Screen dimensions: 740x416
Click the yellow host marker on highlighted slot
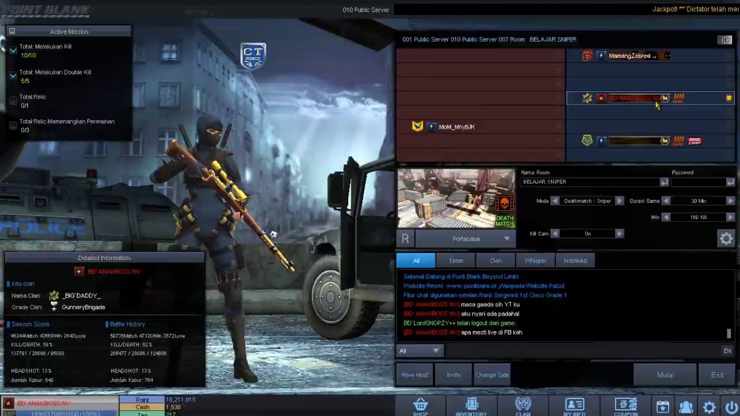(x=728, y=99)
